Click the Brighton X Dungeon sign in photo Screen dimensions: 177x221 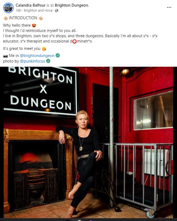point(41,90)
